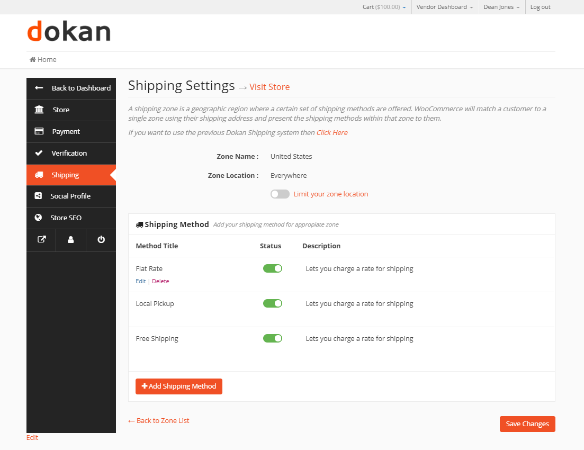Turn off the Free Shipping status toggle
This screenshot has width=584, height=450.
click(x=273, y=338)
